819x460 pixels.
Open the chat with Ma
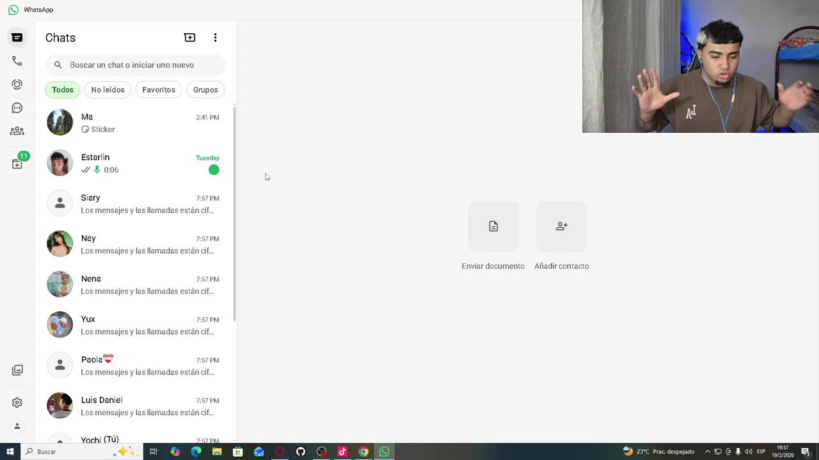coord(133,123)
